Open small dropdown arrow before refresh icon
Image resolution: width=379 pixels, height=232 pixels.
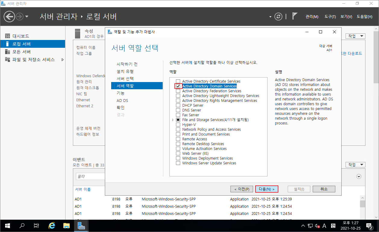(270, 17)
